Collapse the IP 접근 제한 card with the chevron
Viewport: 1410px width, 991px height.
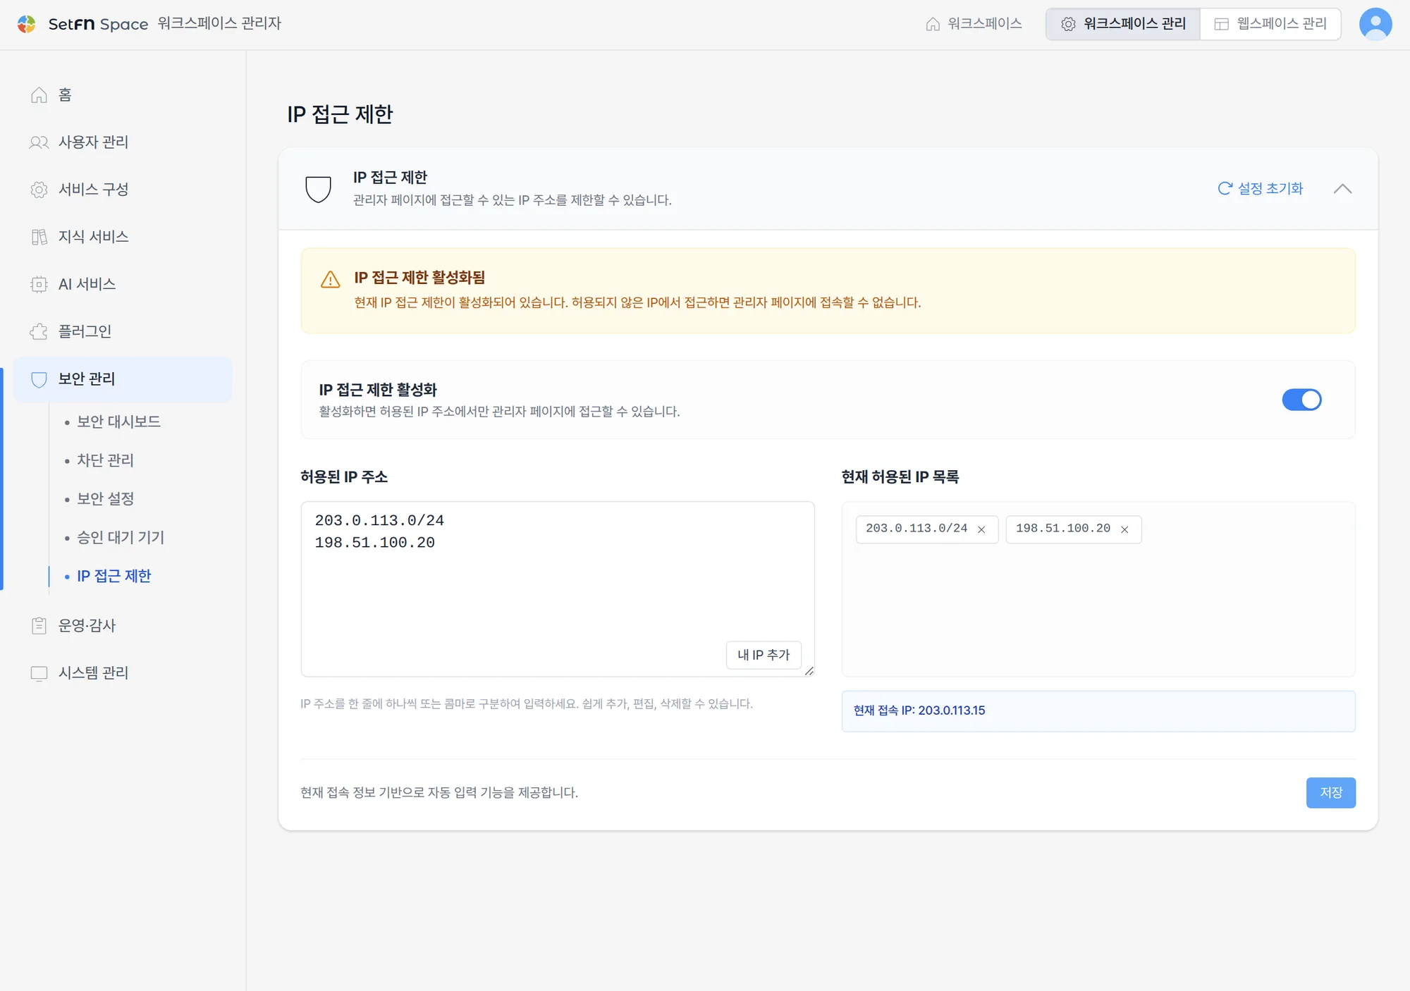[1342, 189]
